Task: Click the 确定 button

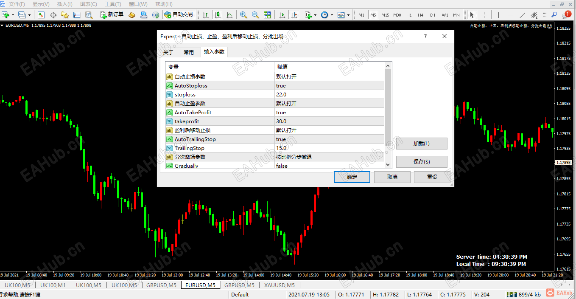Action: (x=352, y=177)
